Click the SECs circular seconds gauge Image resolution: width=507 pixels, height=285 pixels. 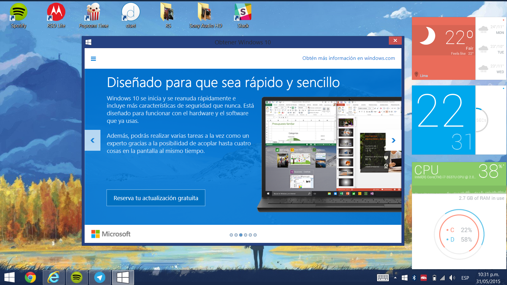pos(481,120)
